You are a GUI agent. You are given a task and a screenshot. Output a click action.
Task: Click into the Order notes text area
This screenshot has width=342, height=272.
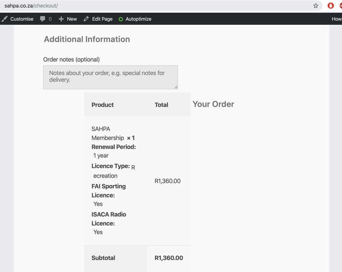pos(110,77)
